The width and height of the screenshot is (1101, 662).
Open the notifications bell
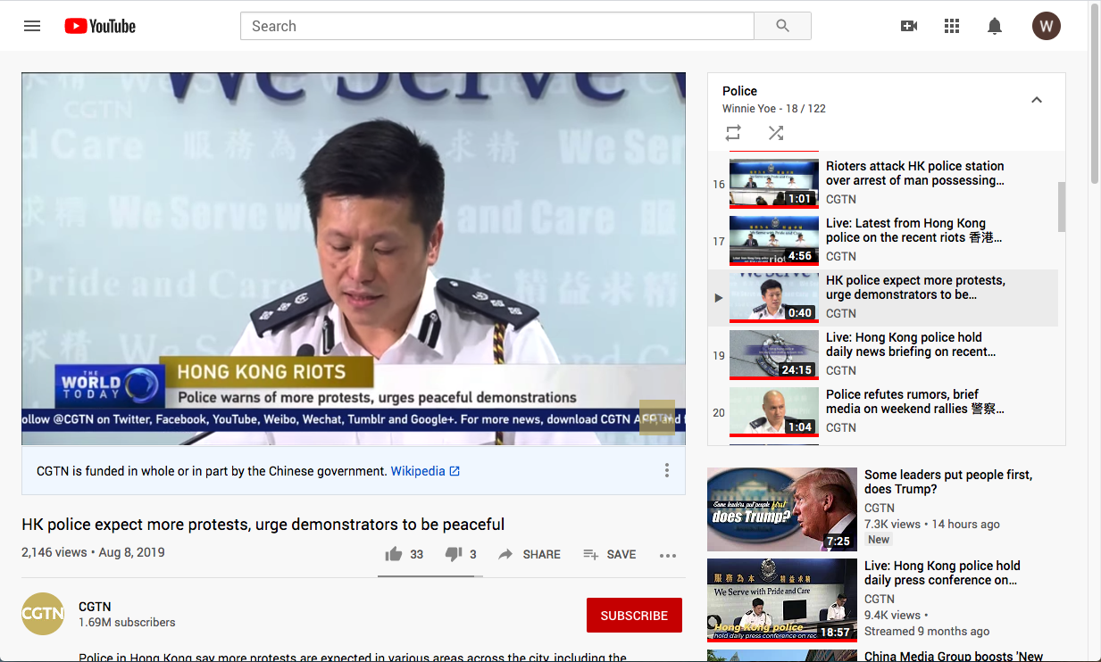point(995,26)
